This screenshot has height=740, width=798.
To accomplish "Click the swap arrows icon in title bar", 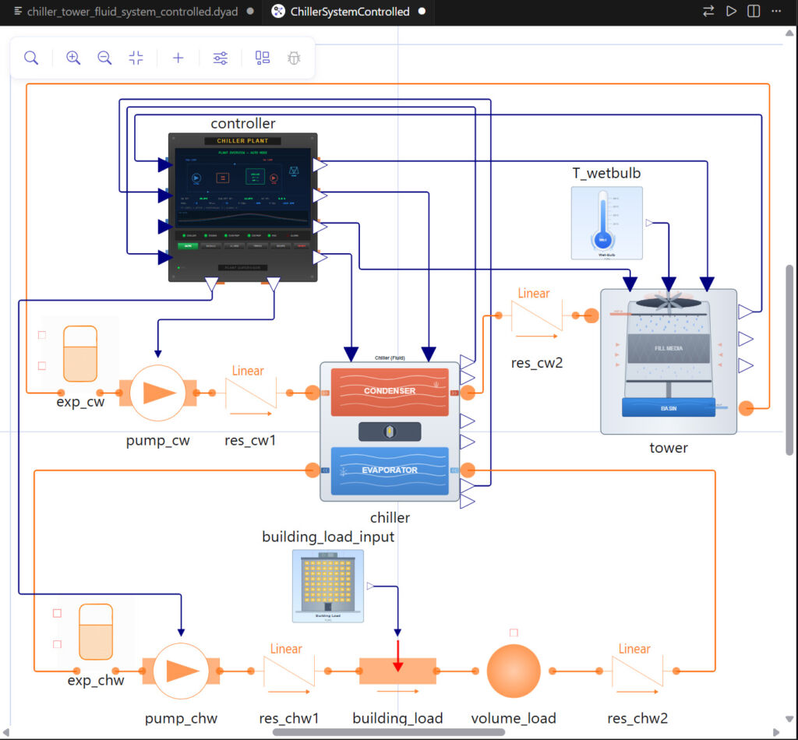I will 708,11.
